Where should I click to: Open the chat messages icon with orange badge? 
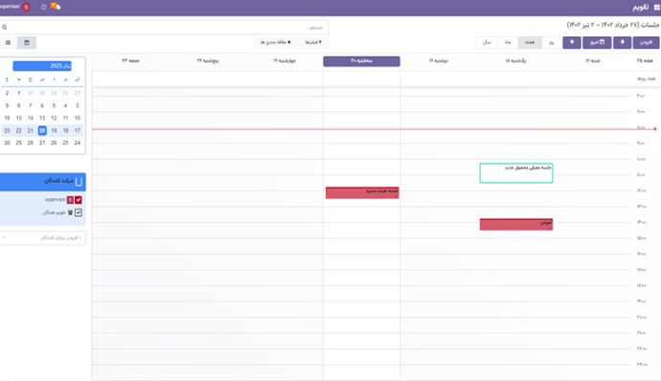click(x=56, y=7)
